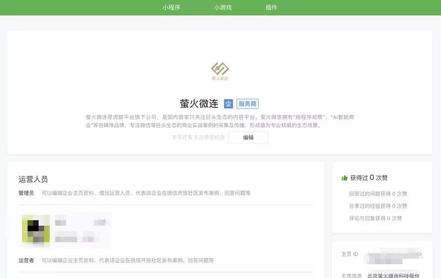Click 分享过的经验获得 0 次赞
Image resolution: width=441 pixels, height=278 pixels.
click(378, 206)
